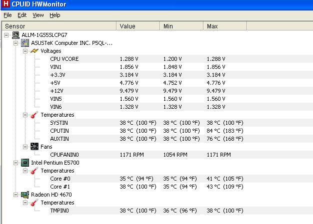
Task: Select the SYSTIN temperature row
Action: coord(181,123)
